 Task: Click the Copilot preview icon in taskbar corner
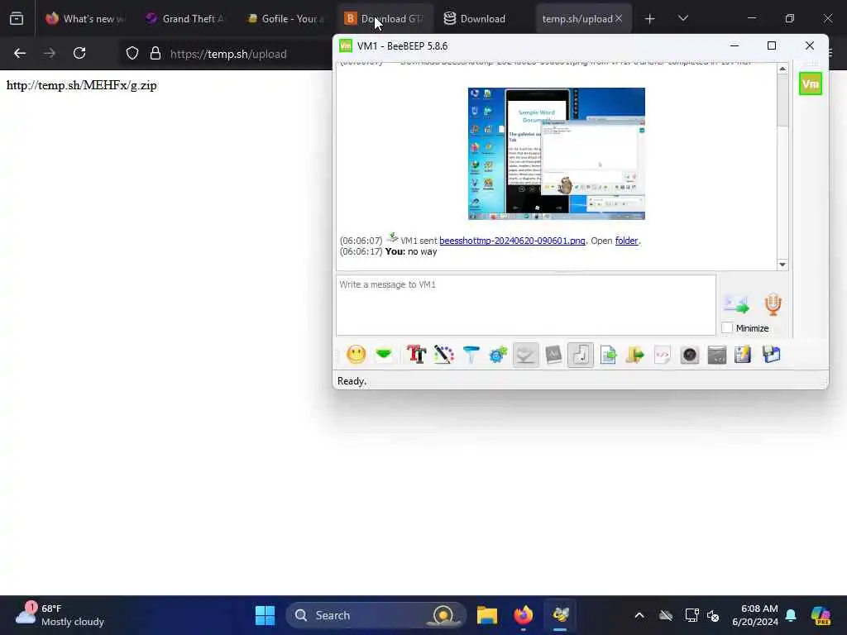(821, 615)
